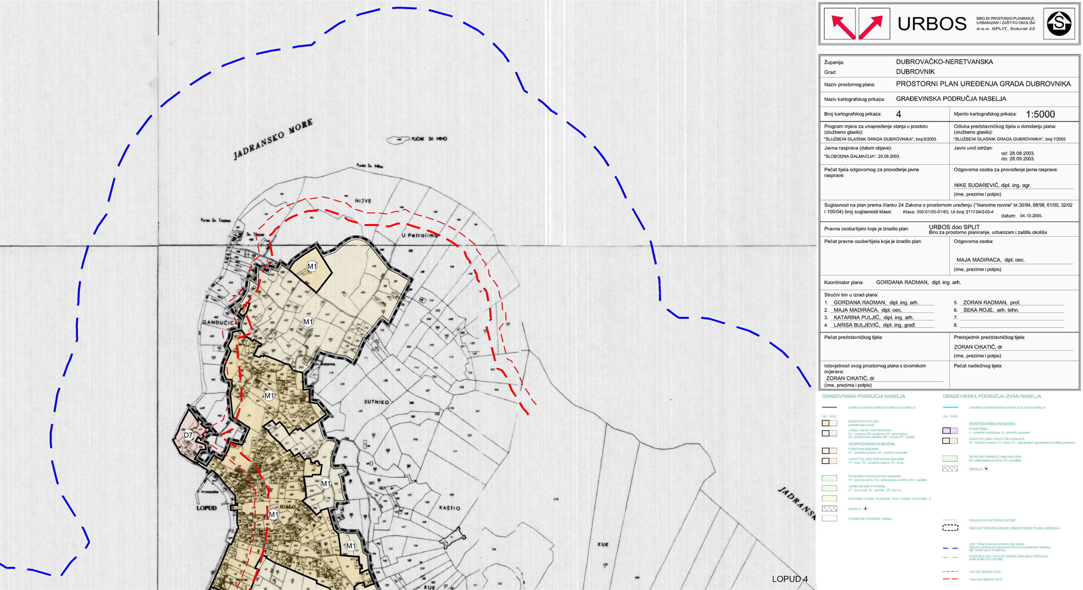Click the purple Proizvodna legend swatch
1083x590 pixels.
(950, 430)
